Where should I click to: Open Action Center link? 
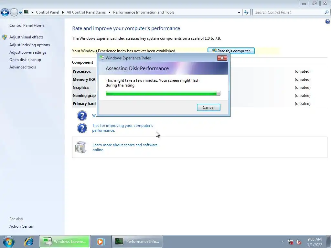[x=21, y=226]
